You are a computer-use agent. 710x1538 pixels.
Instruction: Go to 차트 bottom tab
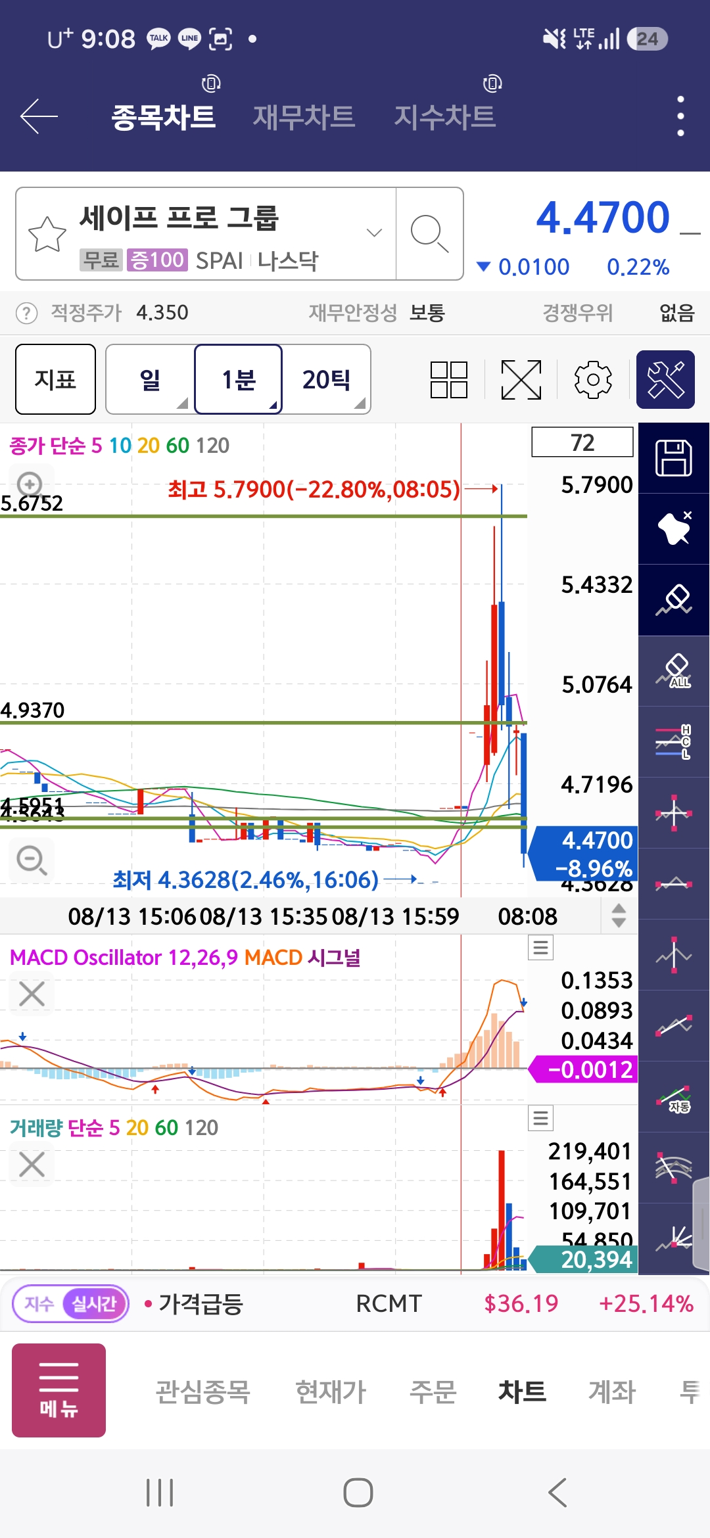522,1391
